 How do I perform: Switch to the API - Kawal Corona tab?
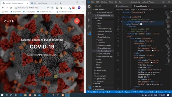point(44,3)
